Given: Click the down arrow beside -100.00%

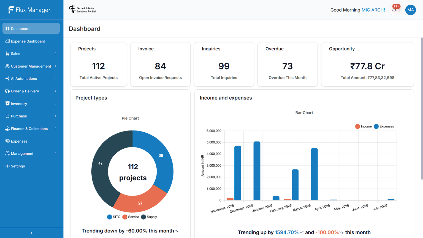Looking at the screenshot, I should coord(341,232).
